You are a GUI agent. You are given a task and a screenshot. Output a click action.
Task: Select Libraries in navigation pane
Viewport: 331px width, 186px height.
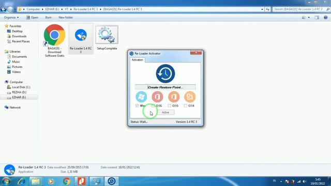click(15, 52)
